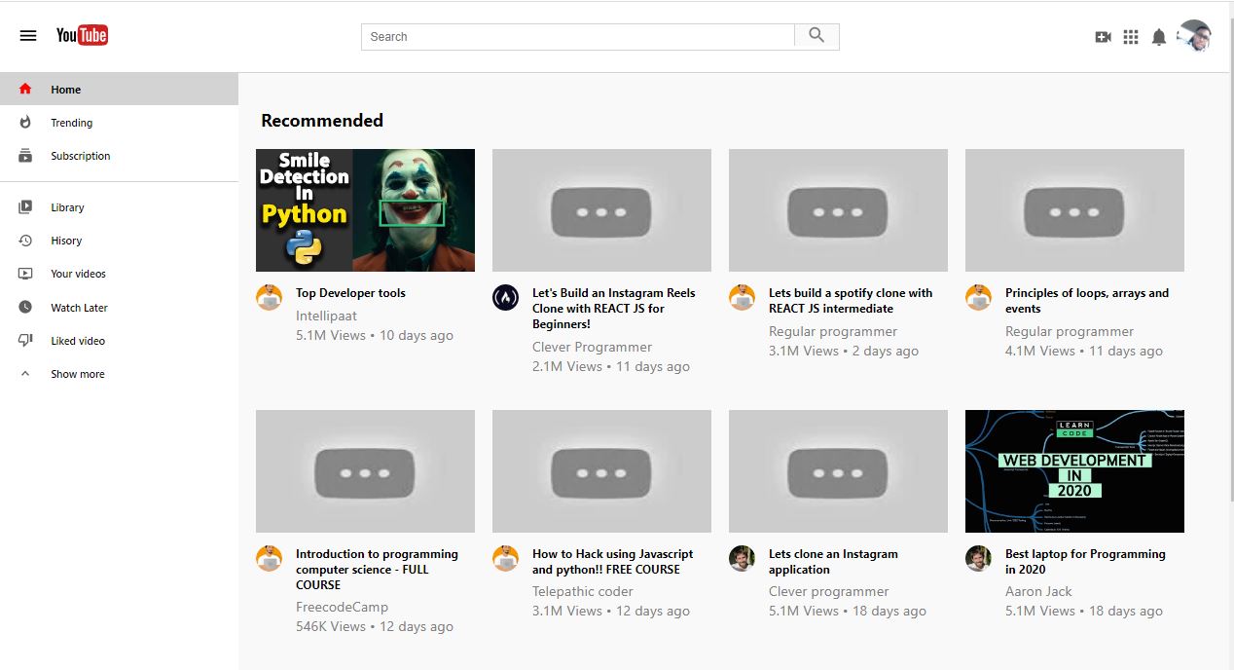
Task: Select Watch Later in the sidebar
Action: tap(119, 307)
